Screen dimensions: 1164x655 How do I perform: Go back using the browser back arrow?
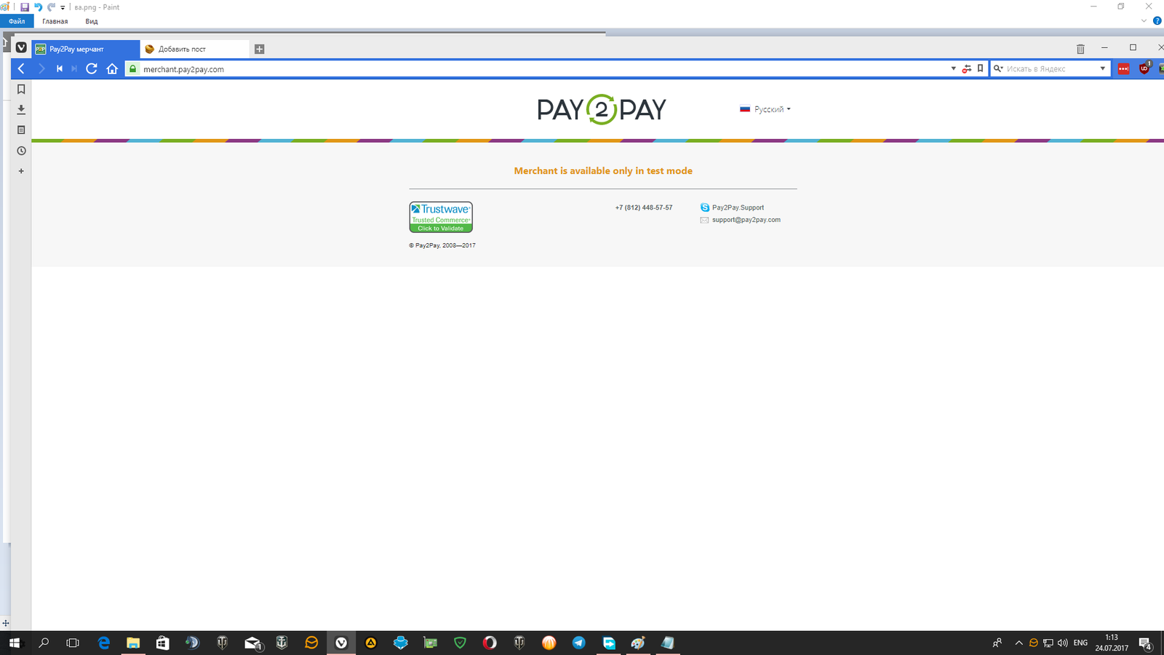21,68
